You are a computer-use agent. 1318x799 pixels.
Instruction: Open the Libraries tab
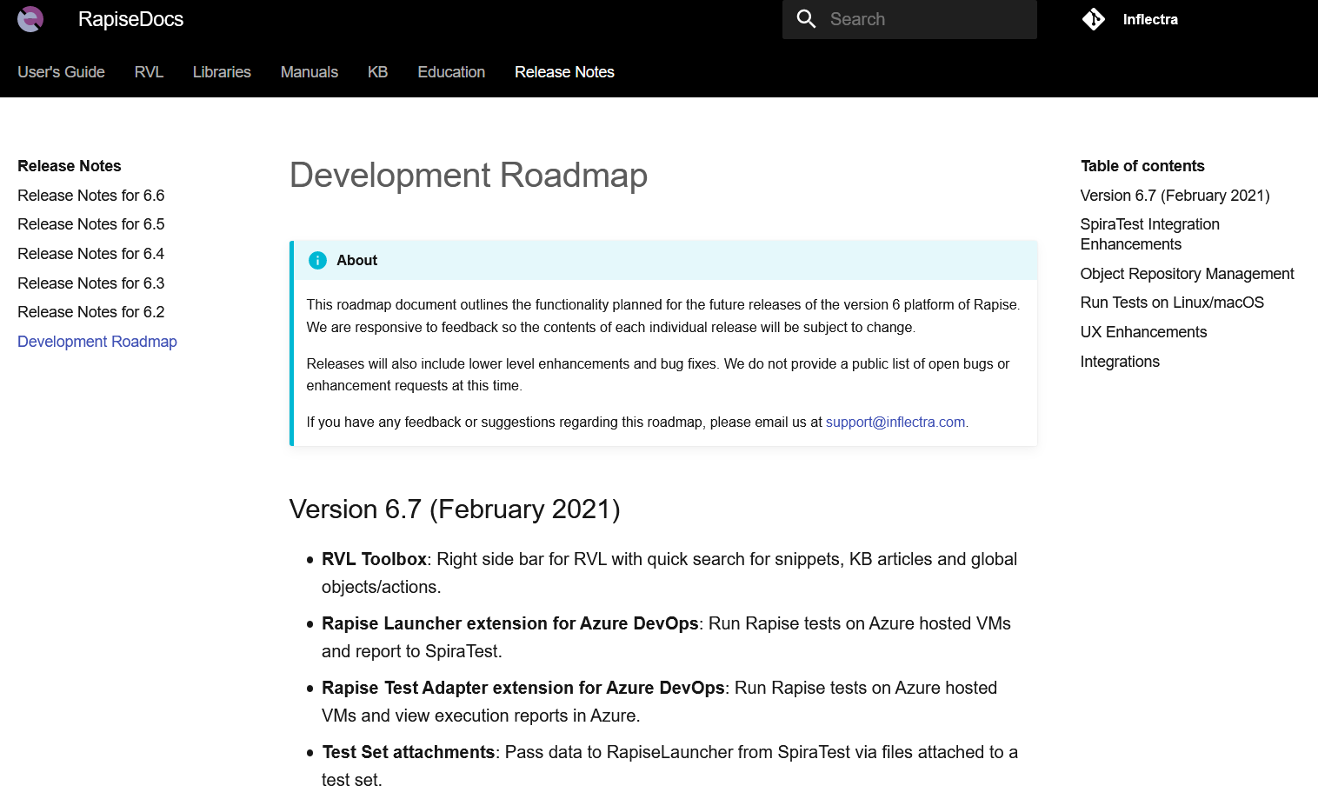[222, 72]
